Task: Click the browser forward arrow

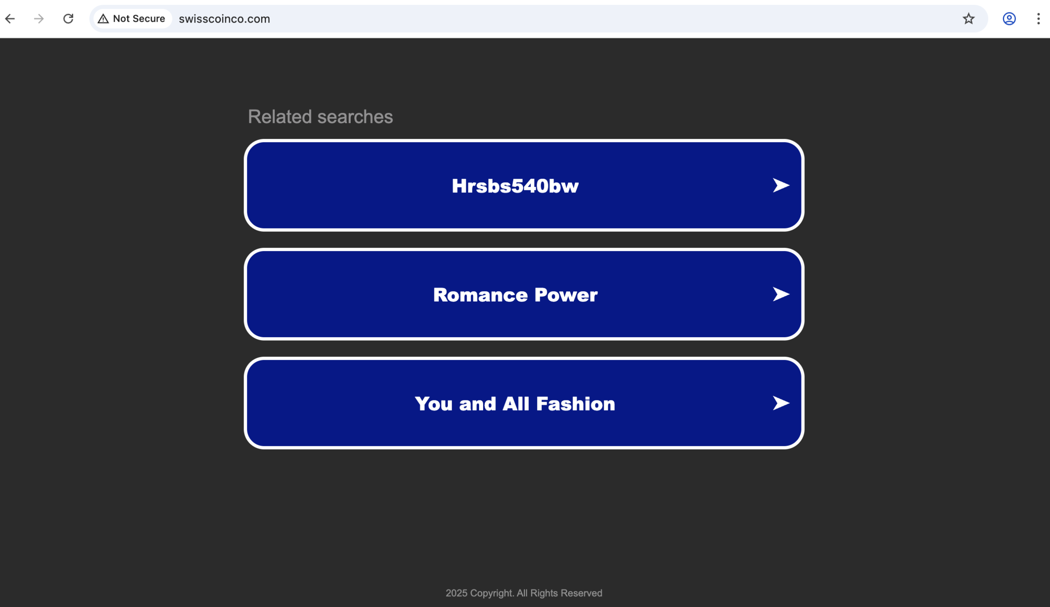Action: pos(39,19)
